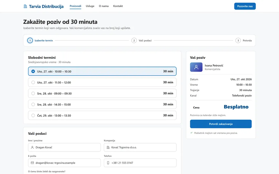
Task: Click into the Kompanija input field
Action: tap(140, 147)
